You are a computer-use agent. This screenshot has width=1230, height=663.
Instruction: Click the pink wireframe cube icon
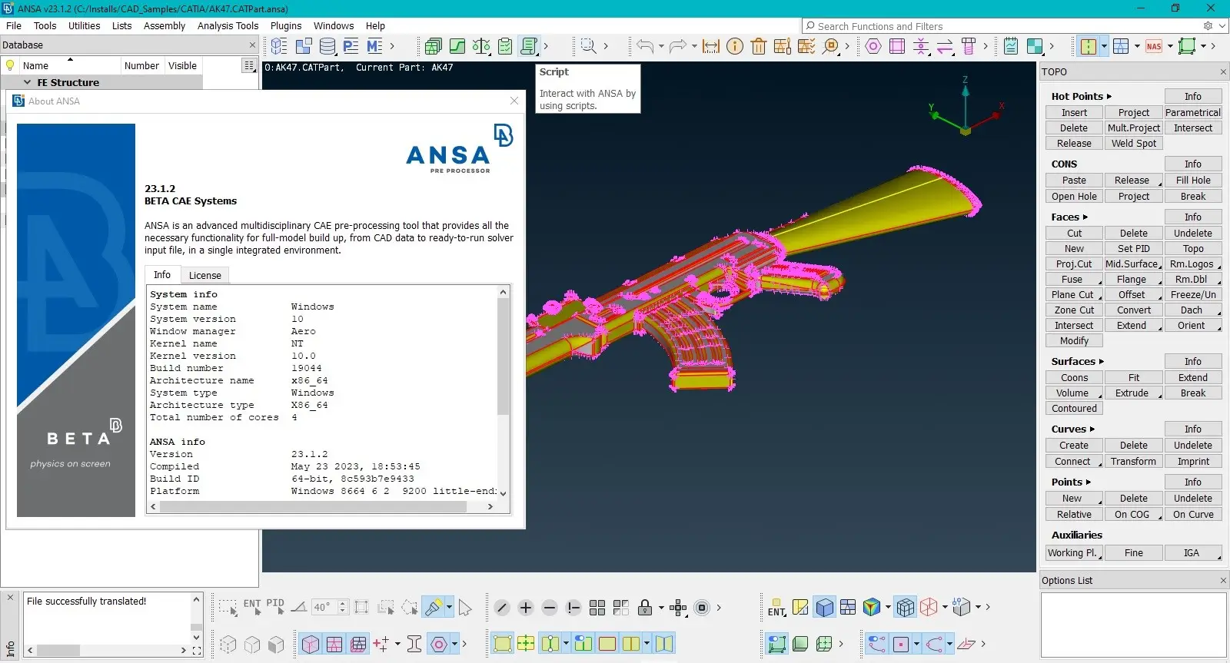(x=929, y=608)
